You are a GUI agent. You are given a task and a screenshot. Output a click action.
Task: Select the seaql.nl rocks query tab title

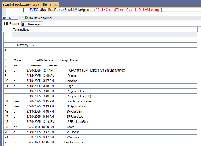(x=25, y=5)
